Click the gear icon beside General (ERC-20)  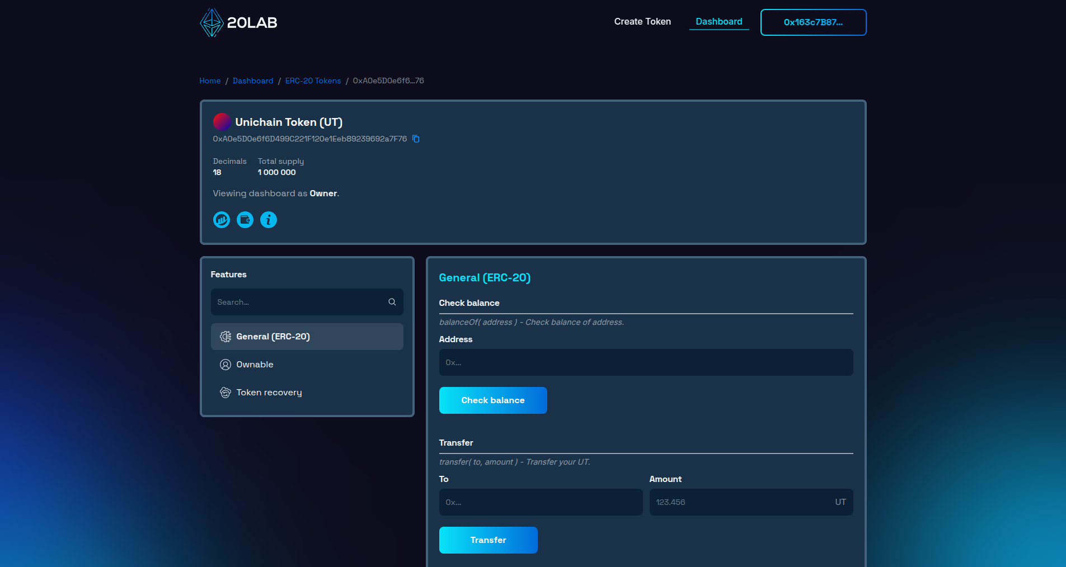pos(226,337)
